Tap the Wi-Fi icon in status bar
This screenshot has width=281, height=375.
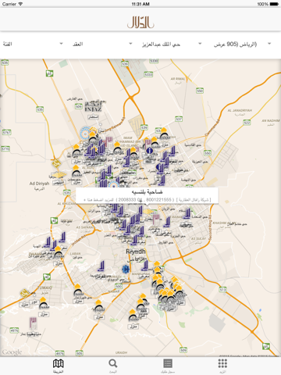(20, 4)
